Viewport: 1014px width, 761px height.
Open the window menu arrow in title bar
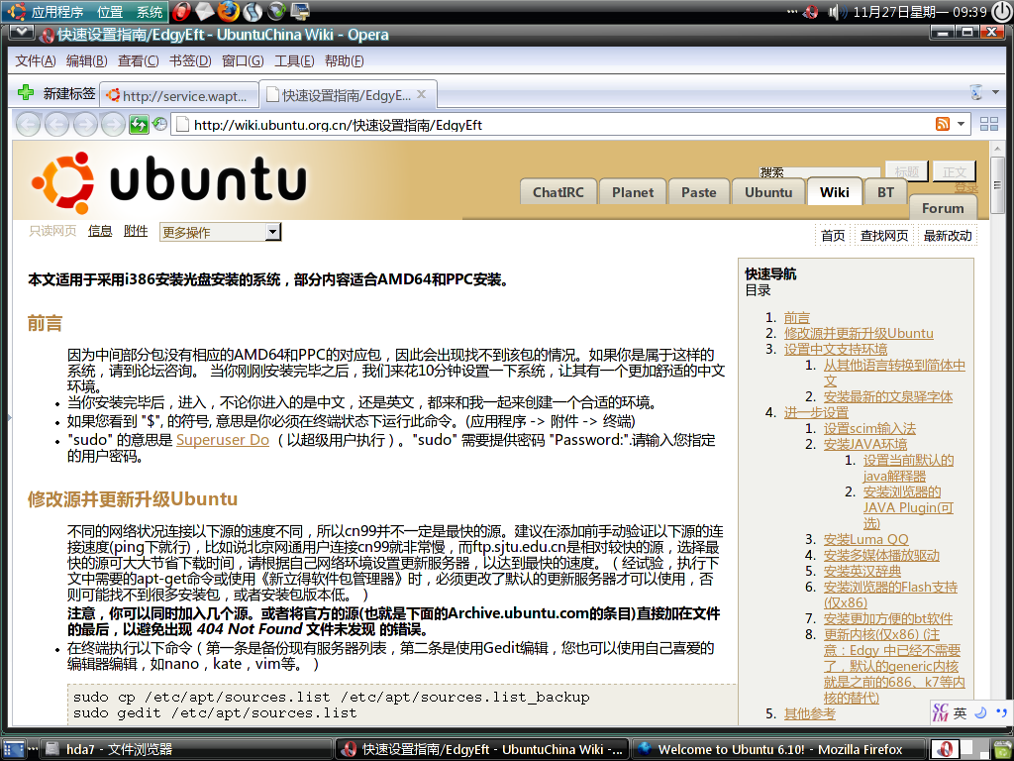21,32
